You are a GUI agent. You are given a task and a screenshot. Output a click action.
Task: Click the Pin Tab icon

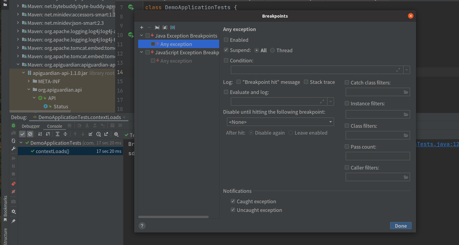pyautogui.click(x=13, y=221)
